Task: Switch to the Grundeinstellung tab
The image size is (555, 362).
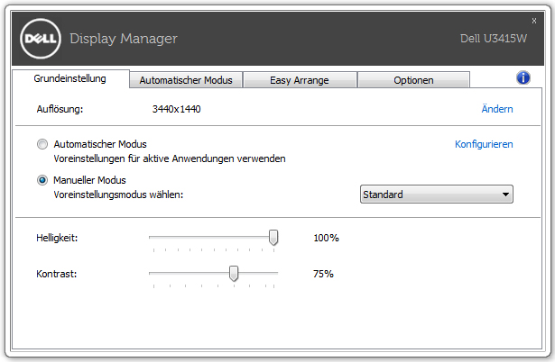Action: pyautogui.click(x=70, y=78)
